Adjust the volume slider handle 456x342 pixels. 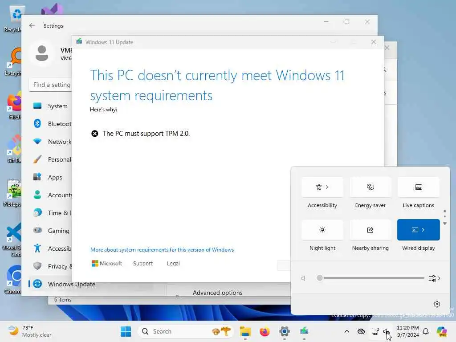tap(320, 278)
